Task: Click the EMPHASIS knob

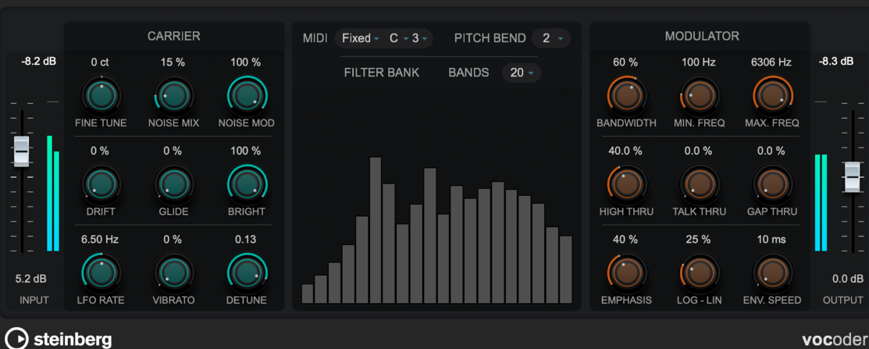Action: click(626, 272)
